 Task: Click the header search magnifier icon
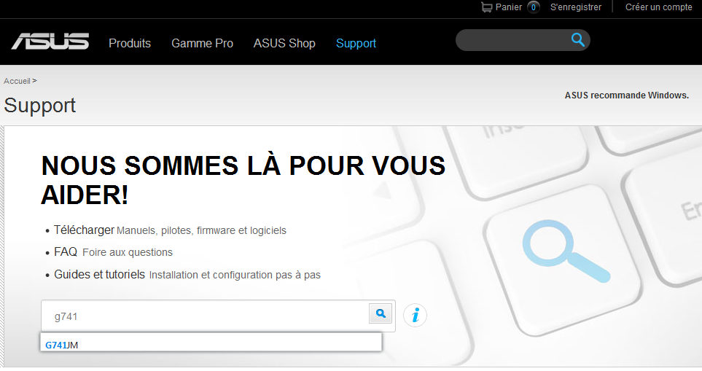(x=578, y=40)
